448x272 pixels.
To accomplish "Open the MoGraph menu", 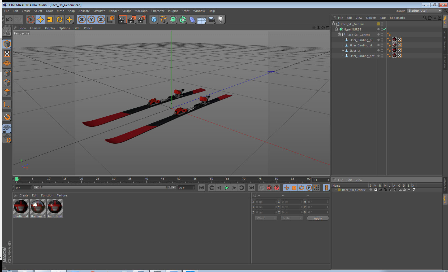I will pyautogui.click(x=141, y=11).
